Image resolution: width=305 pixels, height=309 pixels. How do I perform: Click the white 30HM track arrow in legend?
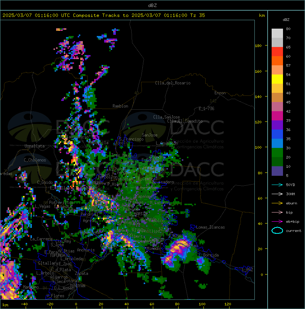click(x=277, y=194)
